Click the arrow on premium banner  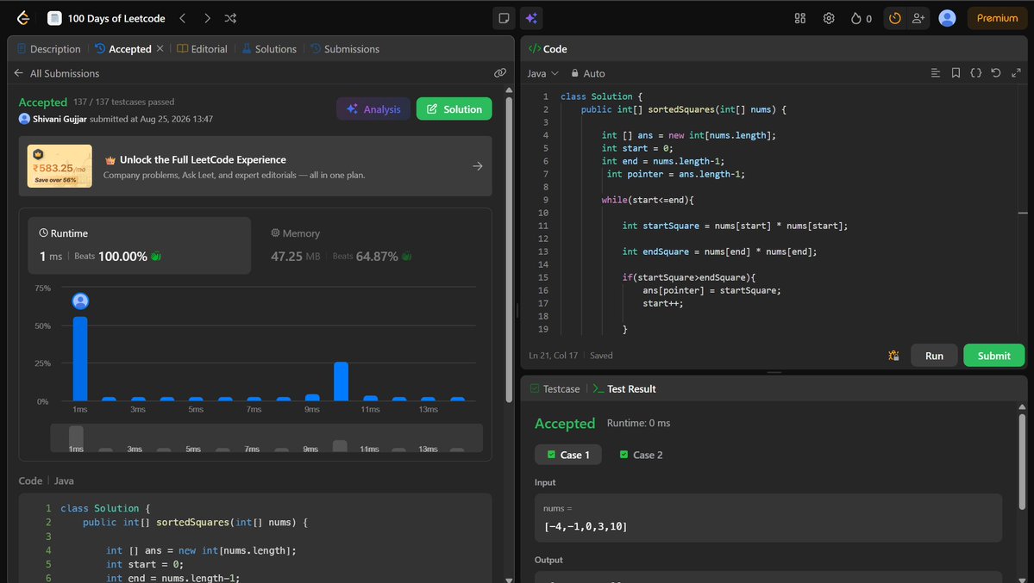(x=478, y=166)
